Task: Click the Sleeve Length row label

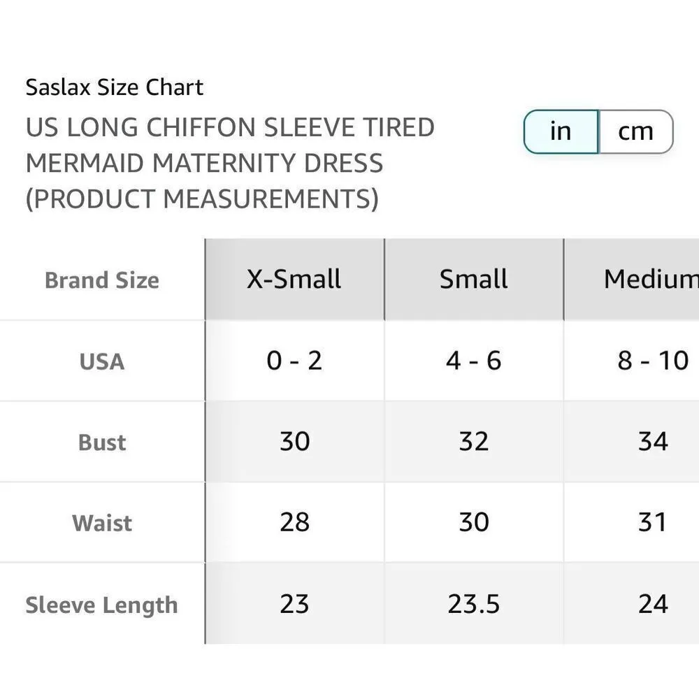Action: 101,605
